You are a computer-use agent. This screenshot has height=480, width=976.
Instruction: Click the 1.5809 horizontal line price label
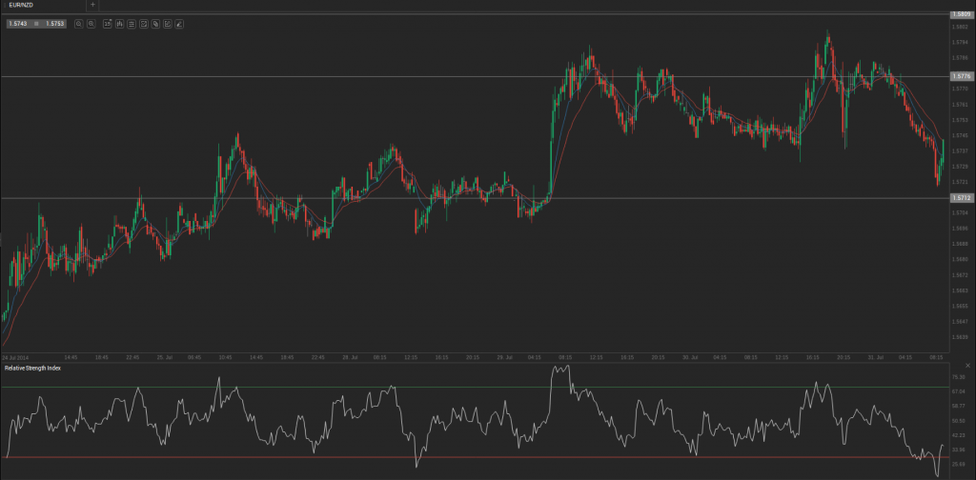pos(961,14)
